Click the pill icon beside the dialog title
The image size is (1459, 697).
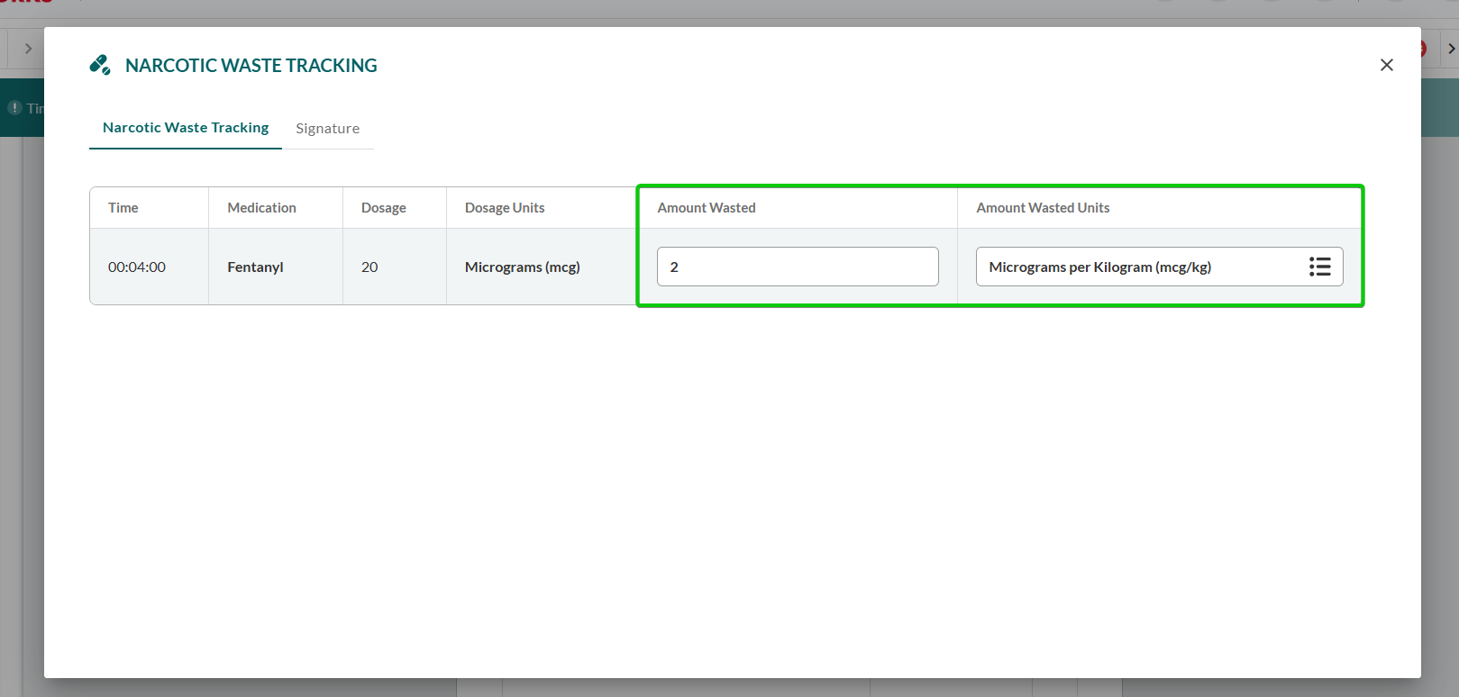(100, 65)
